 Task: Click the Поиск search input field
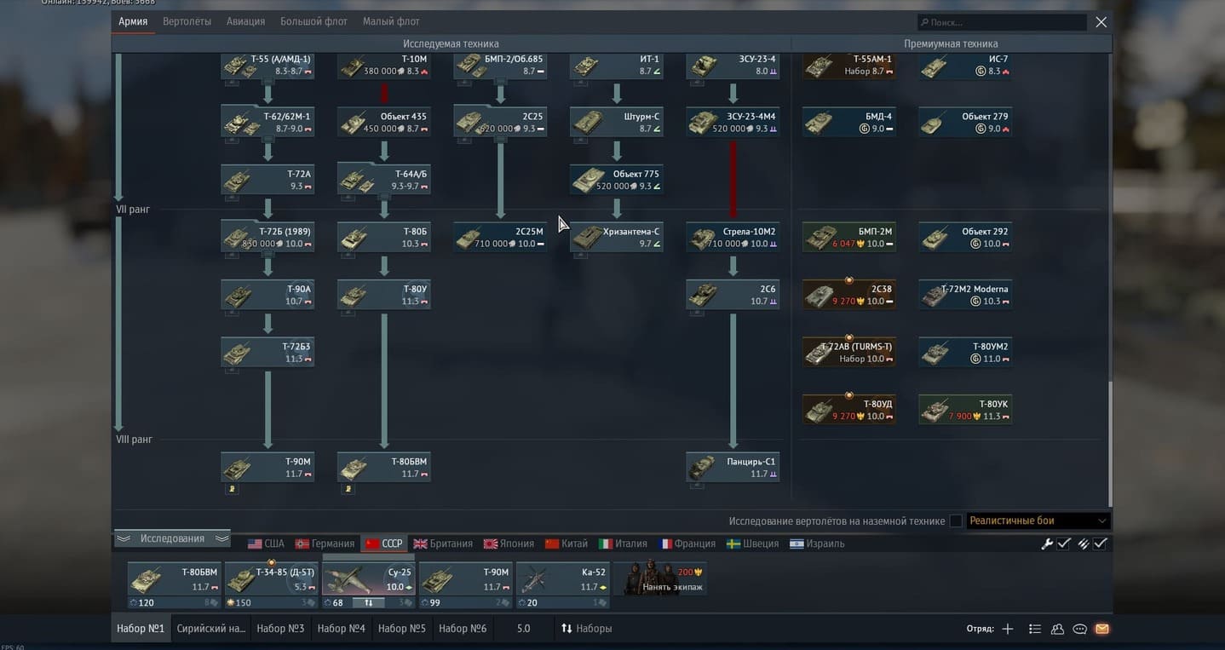tap(1002, 22)
